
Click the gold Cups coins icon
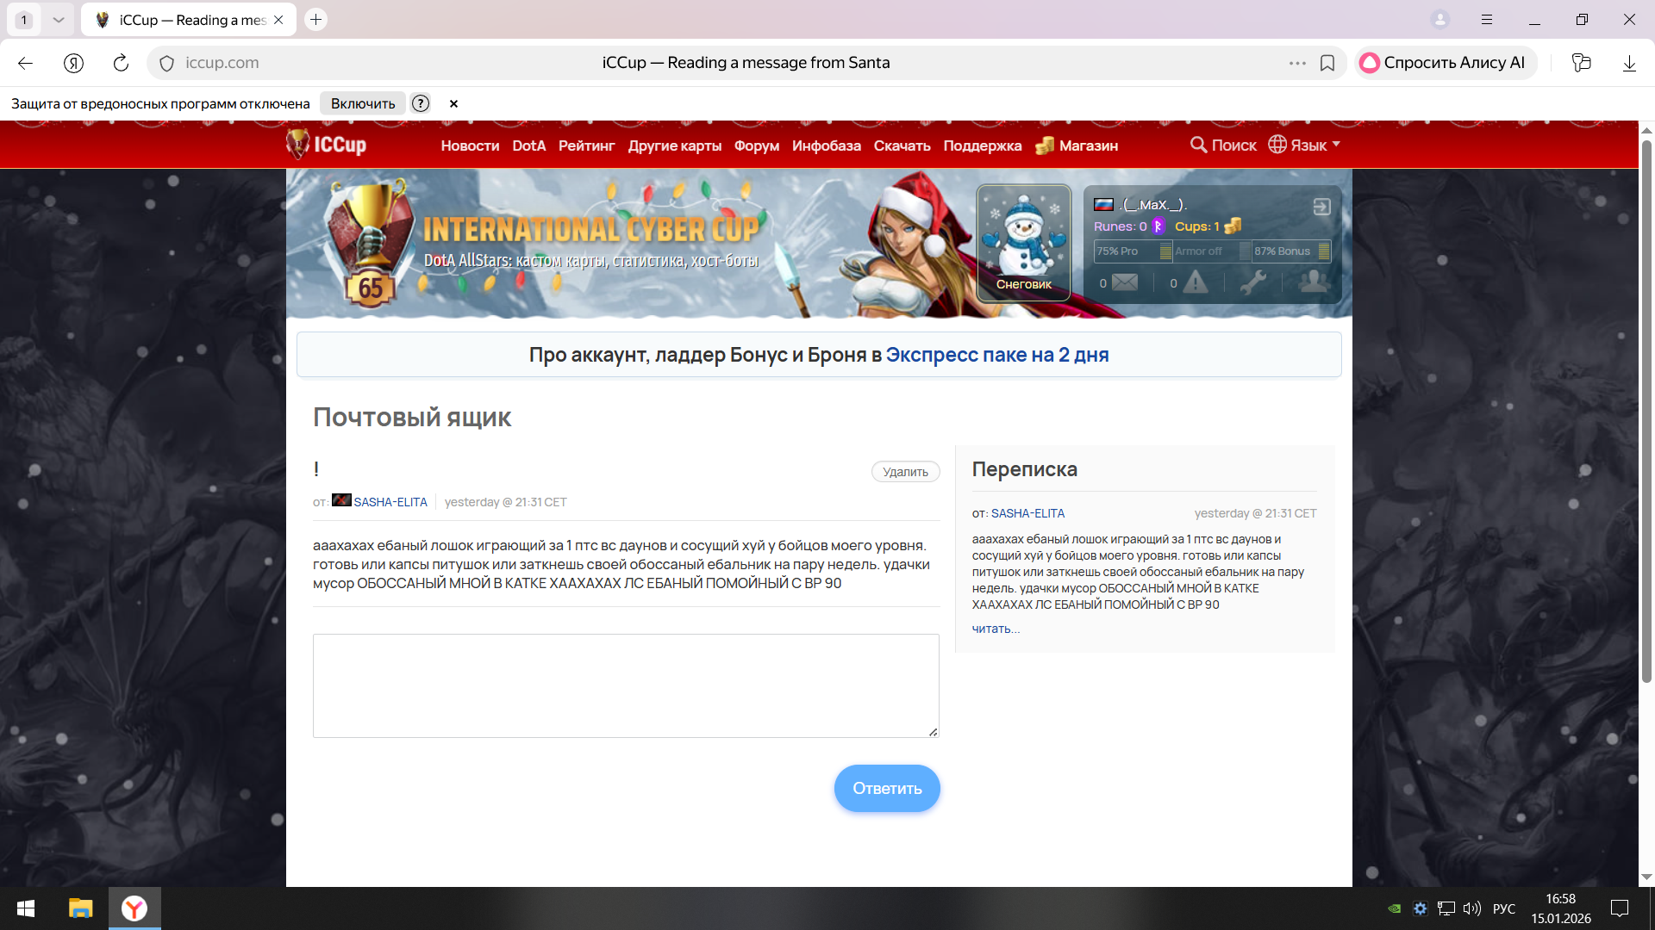point(1233,226)
